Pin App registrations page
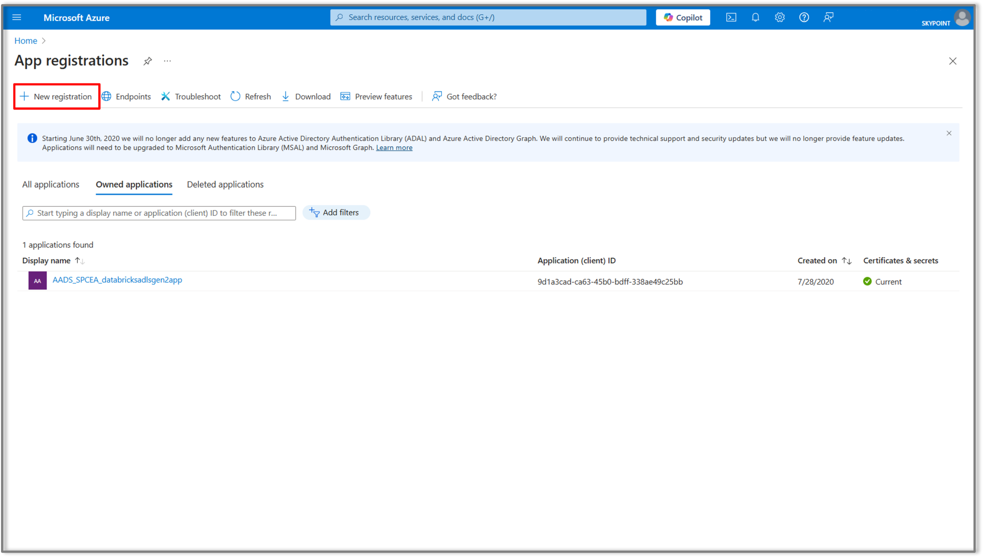The height and width of the screenshot is (557, 983). pyautogui.click(x=147, y=61)
